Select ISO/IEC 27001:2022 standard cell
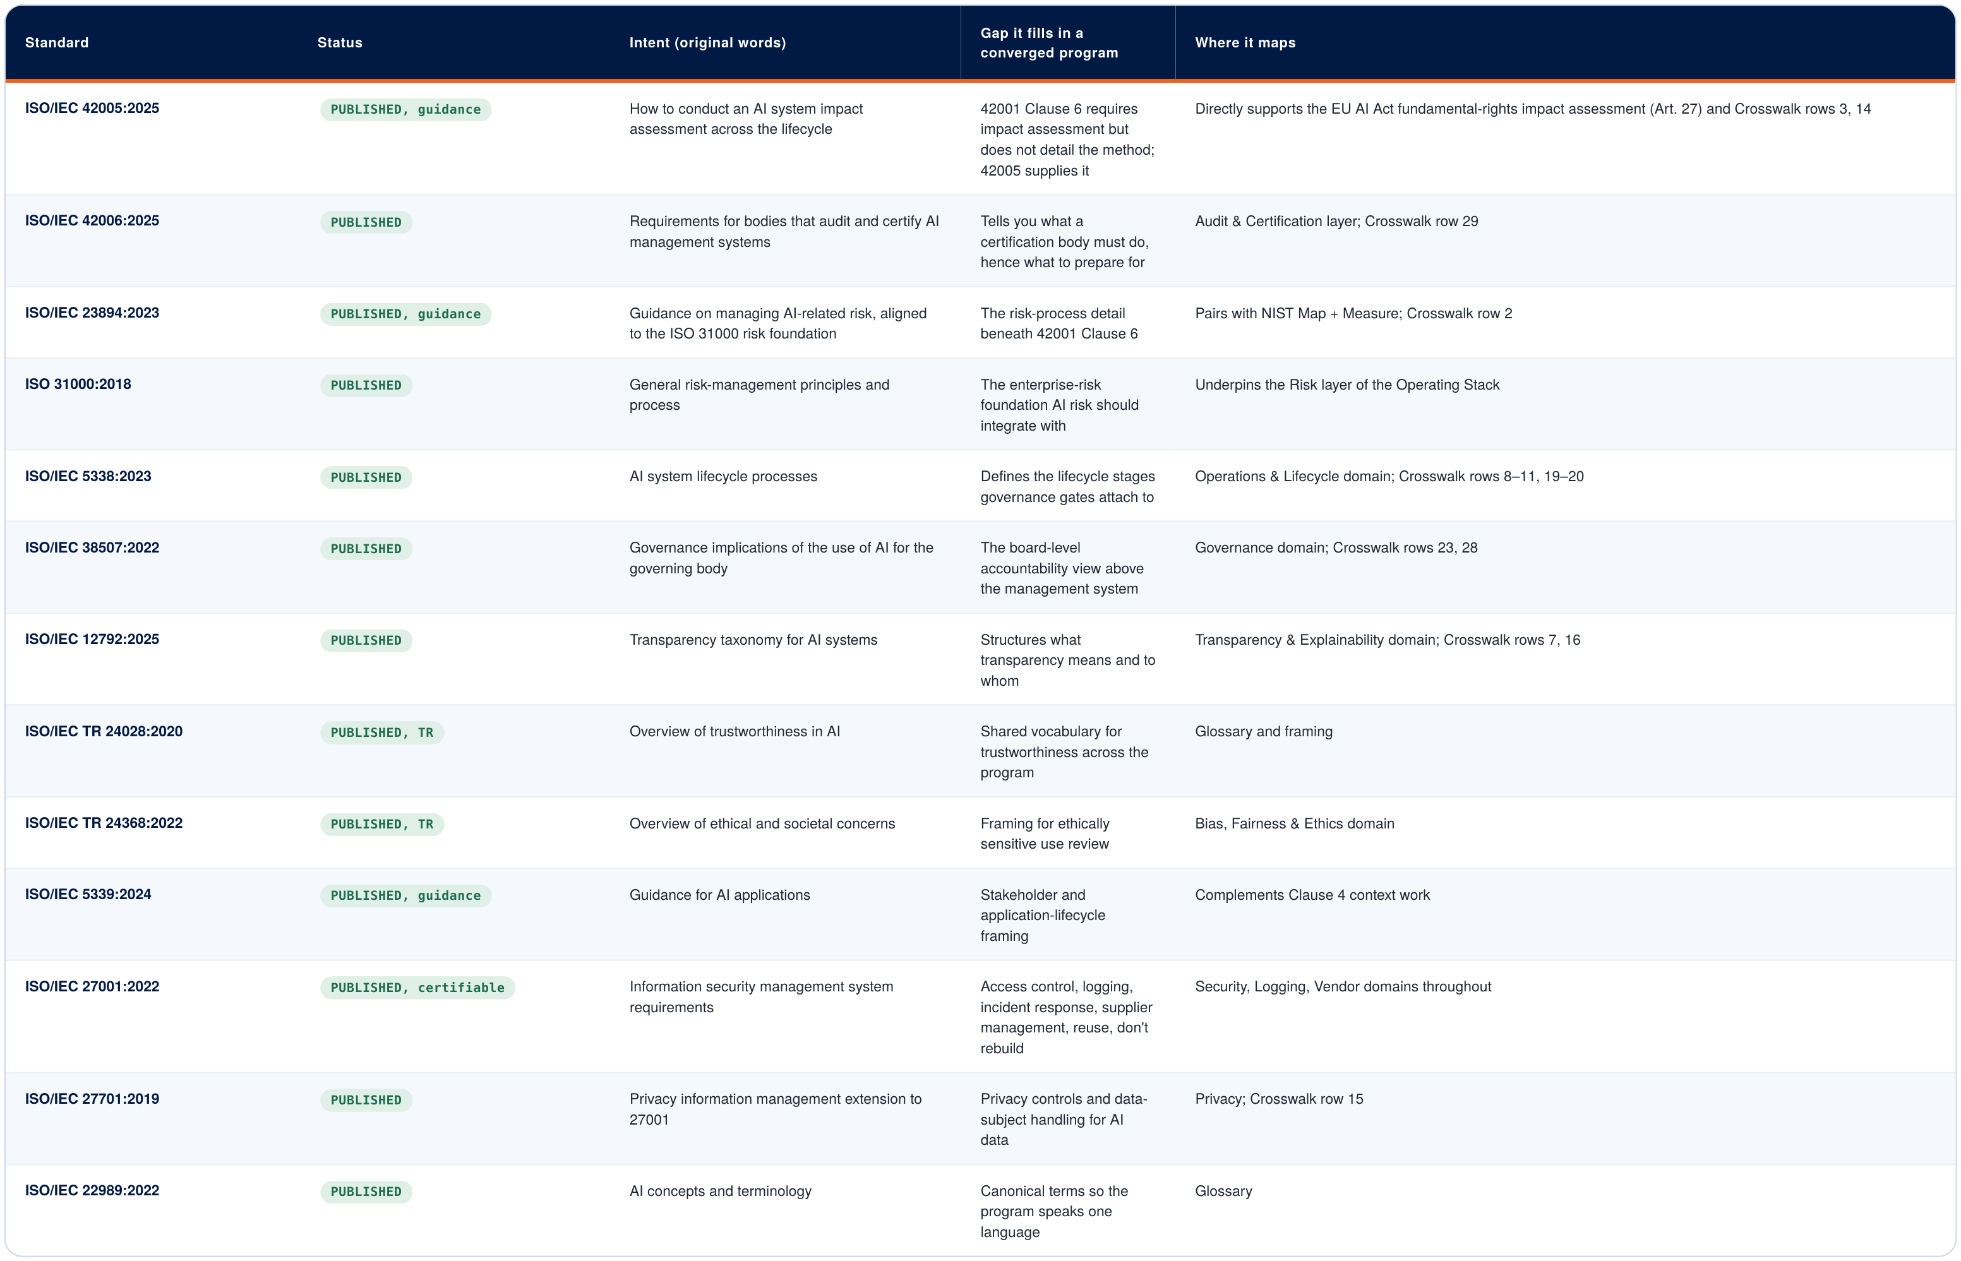The width and height of the screenshot is (1961, 1261). pyautogui.click(x=92, y=986)
